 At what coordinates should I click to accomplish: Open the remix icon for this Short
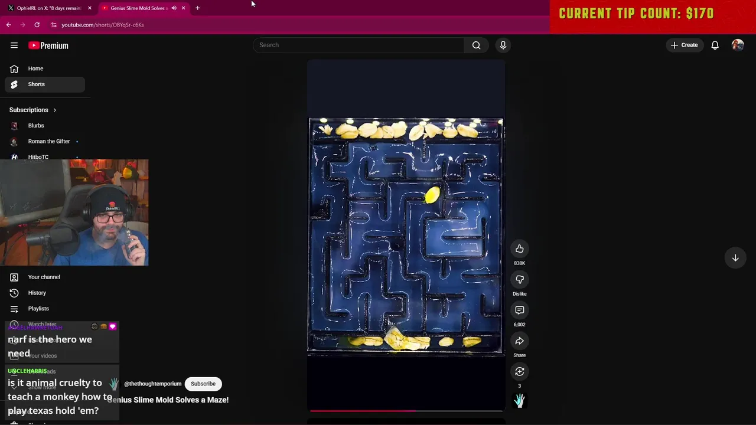(520, 372)
